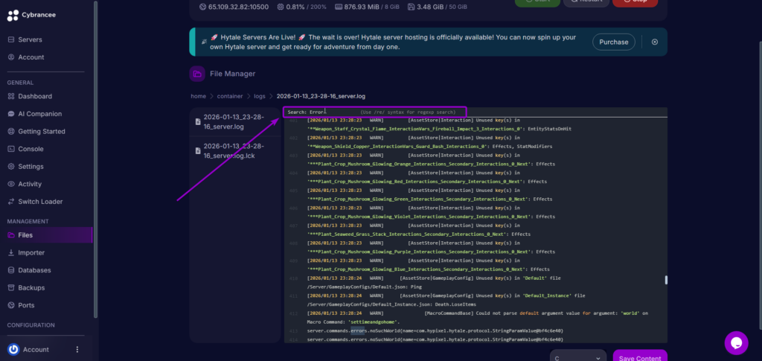
Task: Open server Settings
Action: 31,166
